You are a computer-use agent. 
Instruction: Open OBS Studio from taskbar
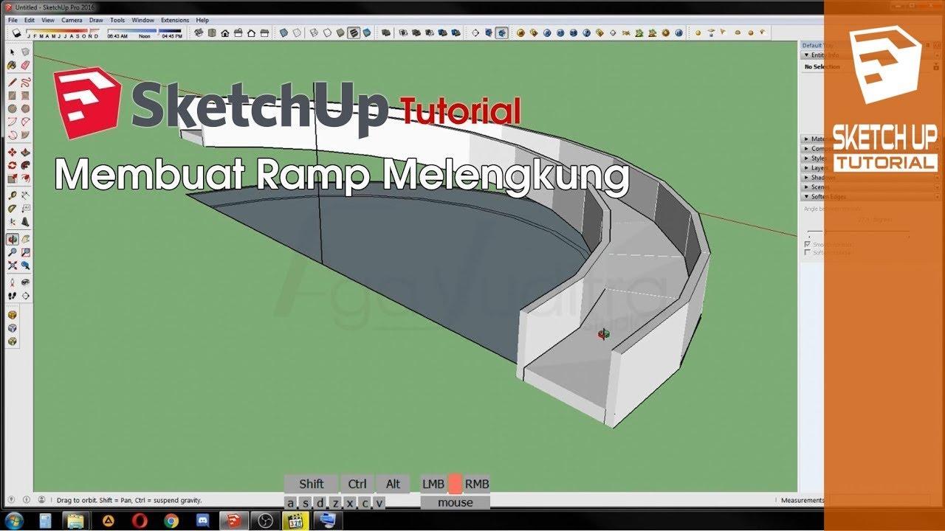266,521
